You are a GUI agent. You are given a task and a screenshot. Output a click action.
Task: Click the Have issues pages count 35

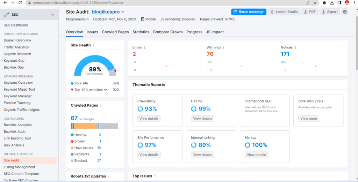[x=99, y=148]
